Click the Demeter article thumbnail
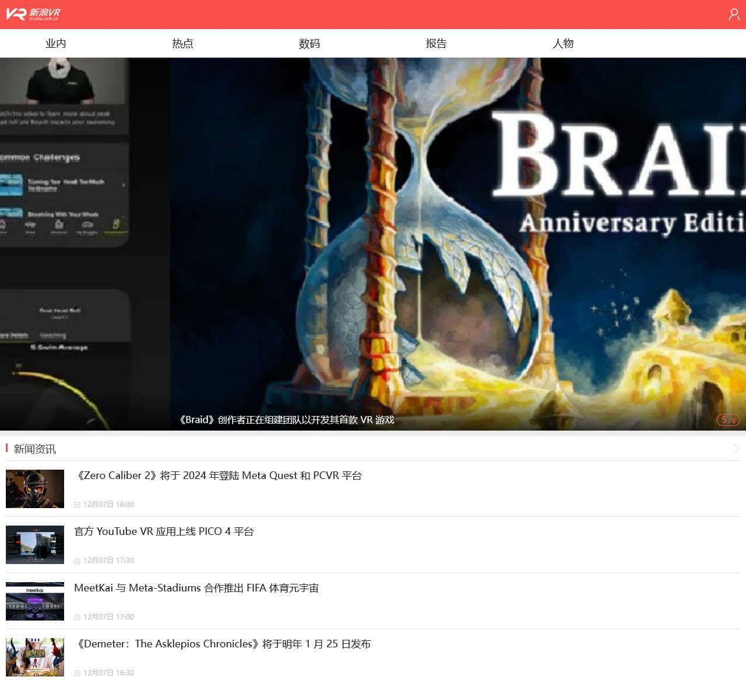746x680 pixels. tap(35, 657)
